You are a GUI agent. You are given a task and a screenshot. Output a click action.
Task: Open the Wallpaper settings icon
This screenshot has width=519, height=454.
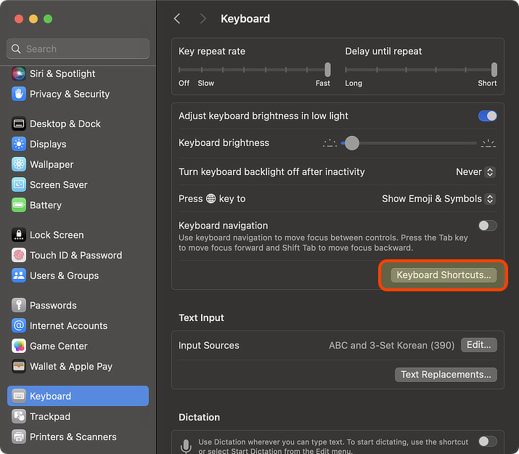pyautogui.click(x=19, y=164)
